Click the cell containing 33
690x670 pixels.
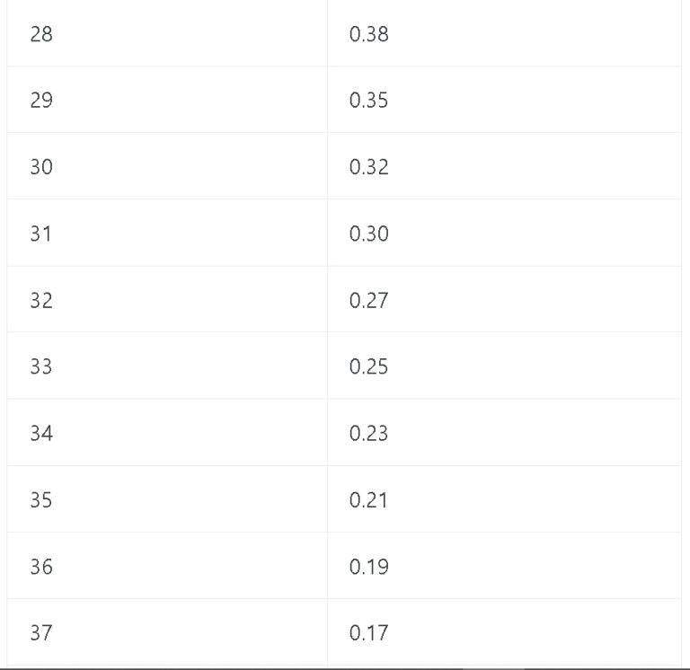tap(167, 366)
